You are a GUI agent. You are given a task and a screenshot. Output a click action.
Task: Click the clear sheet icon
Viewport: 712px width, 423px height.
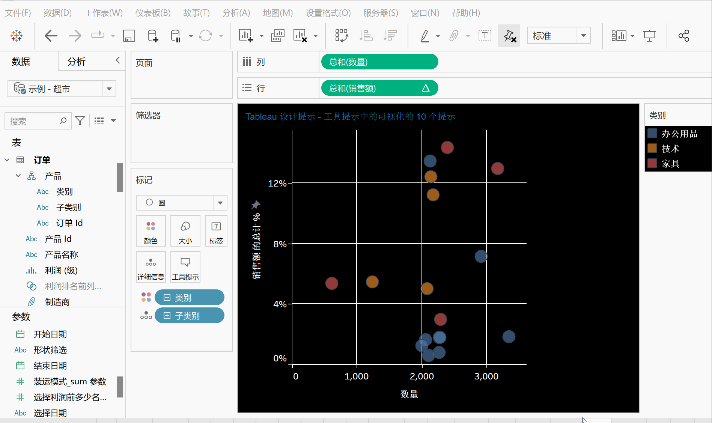(300, 36)
